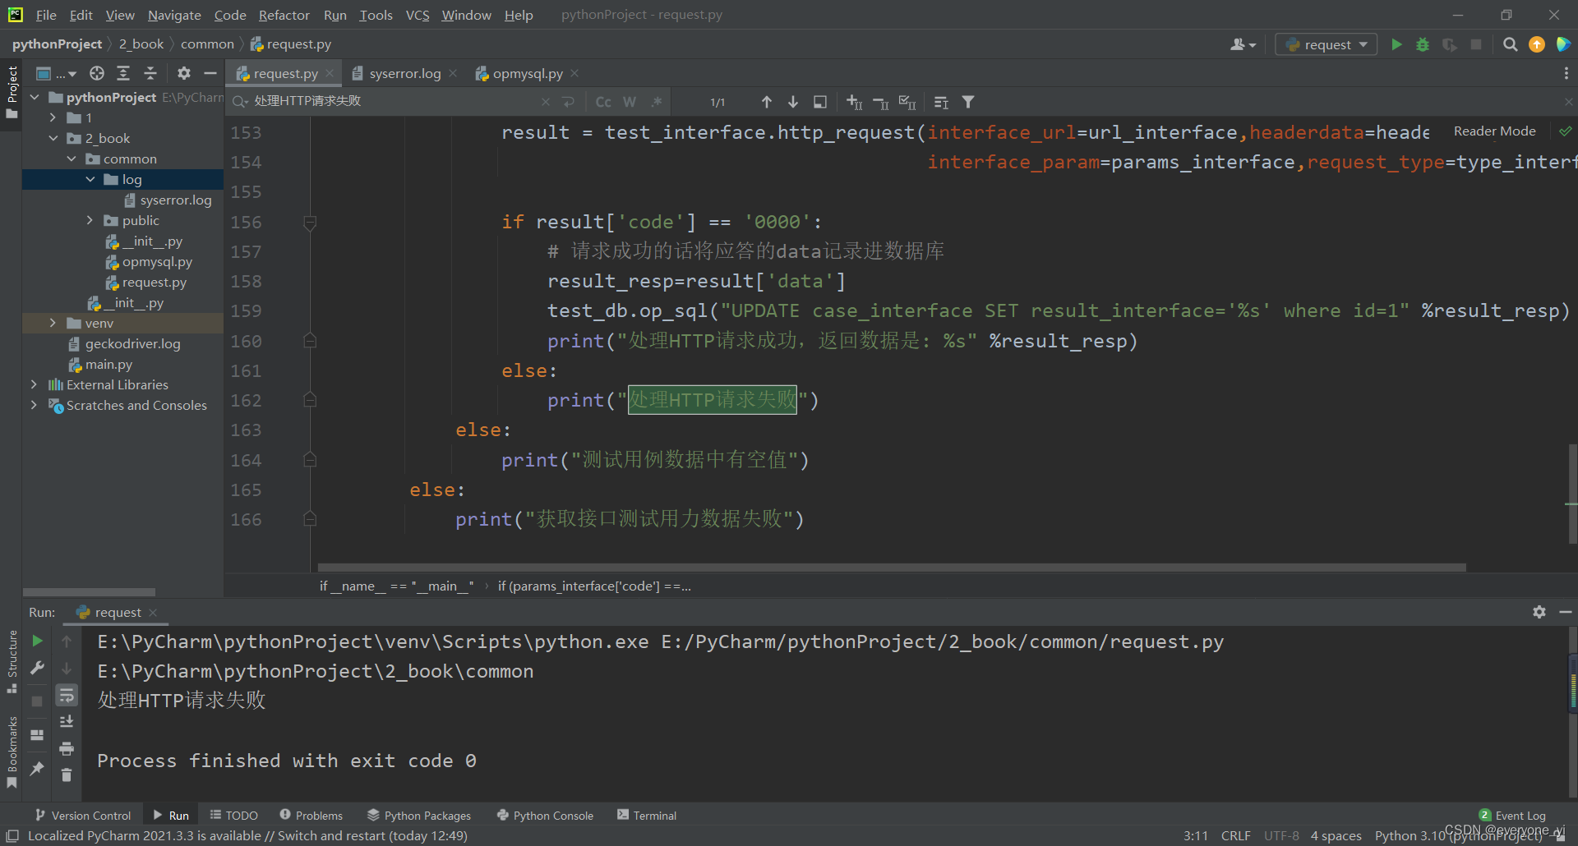Click the Project panel horizontal scrollbar
Image resolution: width=1578 pixels, height=846 pixels.
(89, 591)
